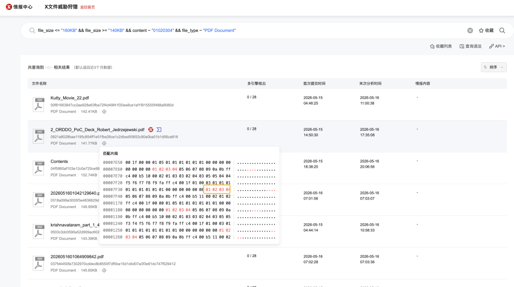Click the 返回首页 link

point(88,7)
